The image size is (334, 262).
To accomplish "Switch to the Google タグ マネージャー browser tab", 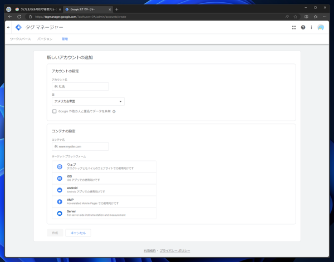I will [x=88, y=9].
